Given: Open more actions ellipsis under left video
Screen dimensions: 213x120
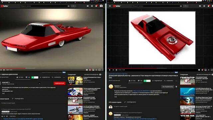Looking at the screenshot, I should [64, 77].
